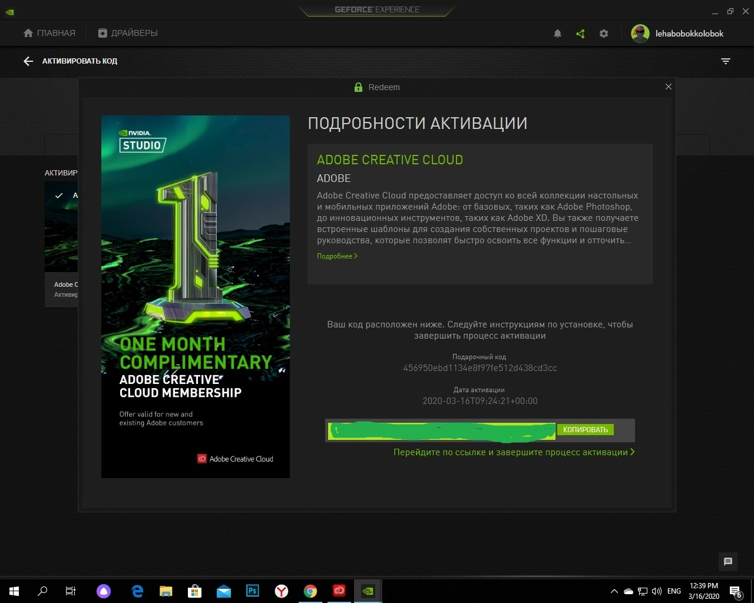
Task: Open Task View in taskbar
Action: tap(71, 591)
